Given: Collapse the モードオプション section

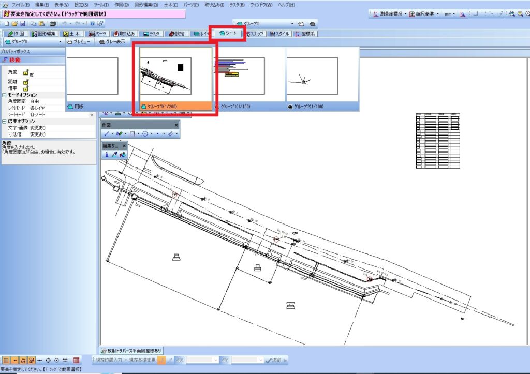Looking at the screenshot, I should tap(4, 95).
